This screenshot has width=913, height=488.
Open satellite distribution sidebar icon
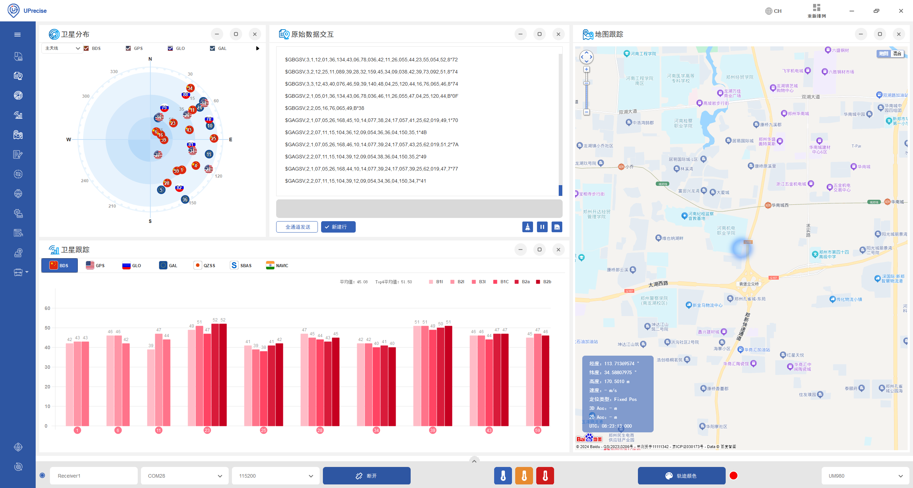[x=18, y=95]
